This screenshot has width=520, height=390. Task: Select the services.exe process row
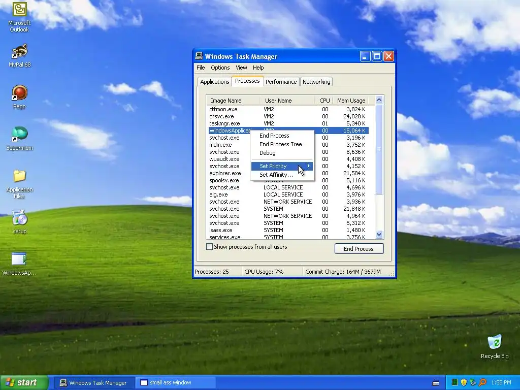click(288, 237)
